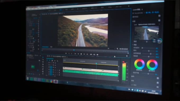Open Lumetri Color panel menu icon
The height and width of the screenshot is (101, 180).
point(142,9)
